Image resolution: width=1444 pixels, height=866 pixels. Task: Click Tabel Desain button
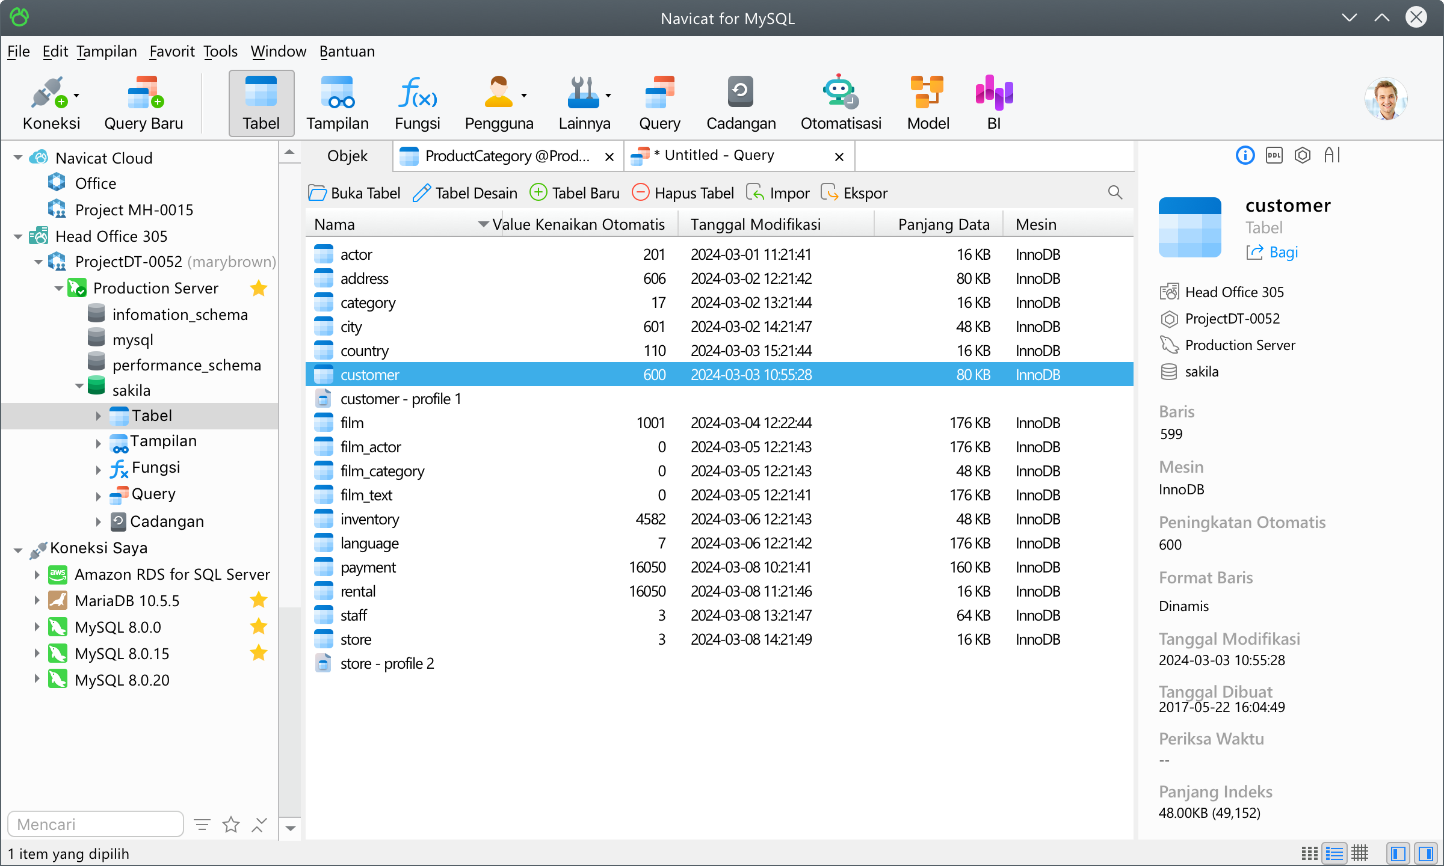point(465,193)
